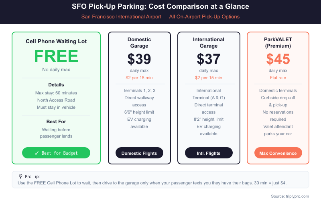
Task: Click the International Garage card title
Action: (209, 43)
